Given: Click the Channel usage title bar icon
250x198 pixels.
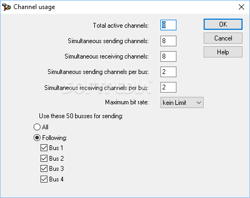Looking at the screenshot, I should [6, 7].
